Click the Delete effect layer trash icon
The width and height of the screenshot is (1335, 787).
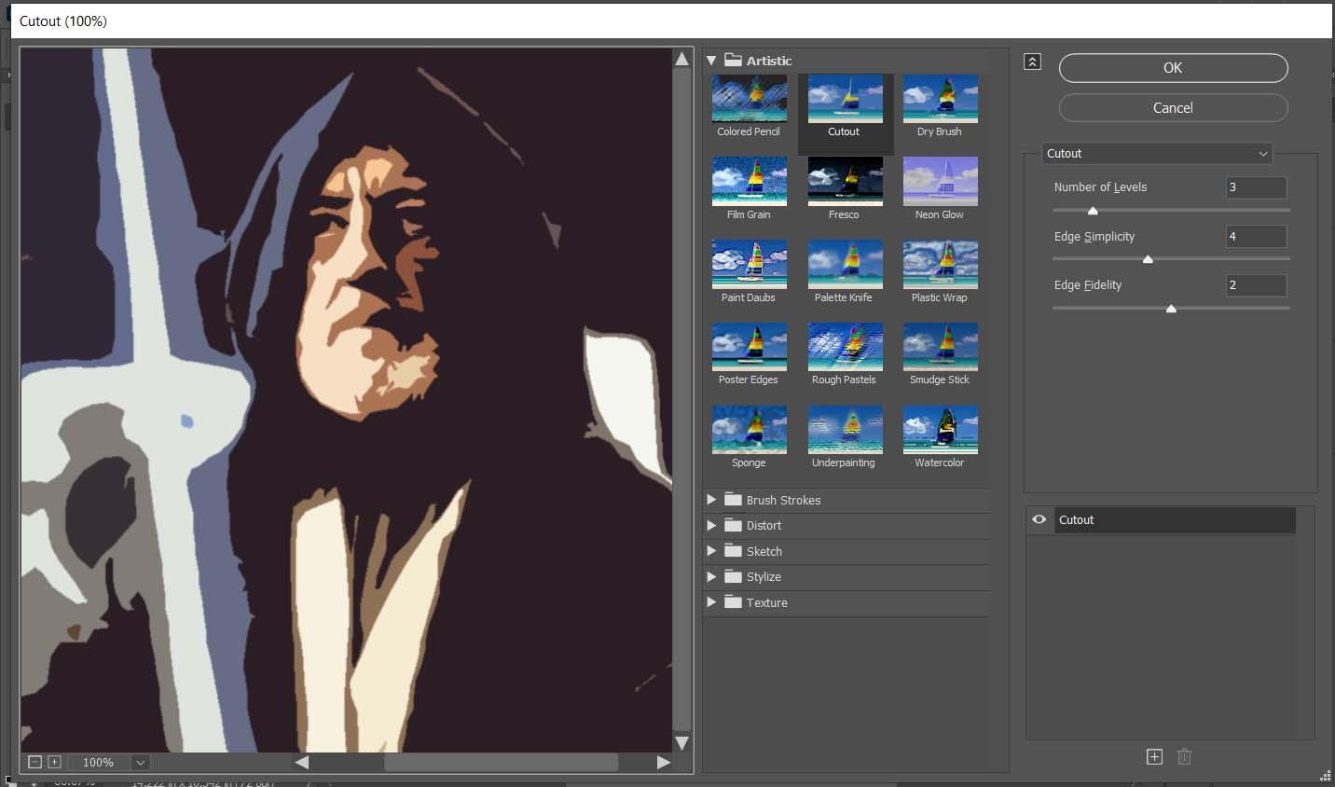coord(1184,756)
